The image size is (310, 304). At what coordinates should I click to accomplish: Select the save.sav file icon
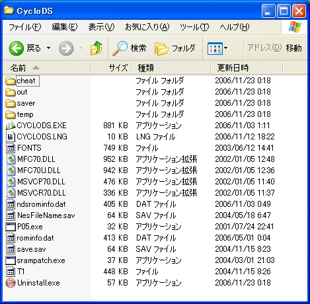tap(11, 249)
